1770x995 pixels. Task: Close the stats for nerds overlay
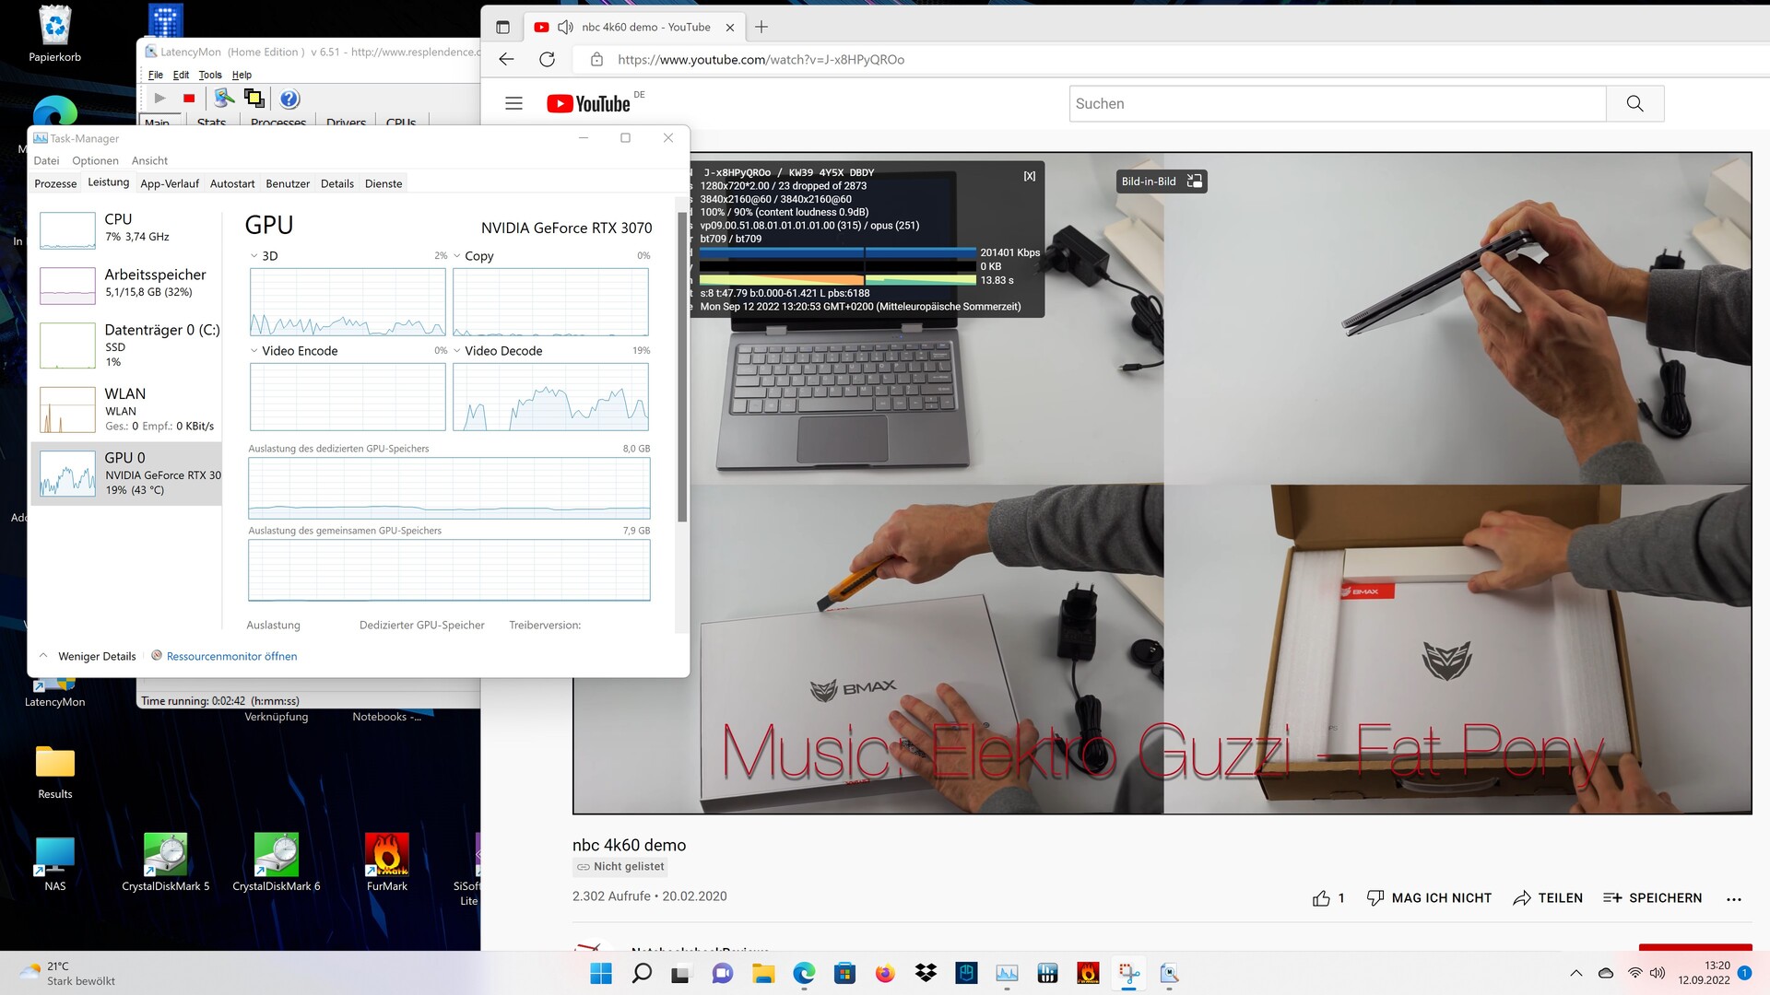click(1029, 176)
